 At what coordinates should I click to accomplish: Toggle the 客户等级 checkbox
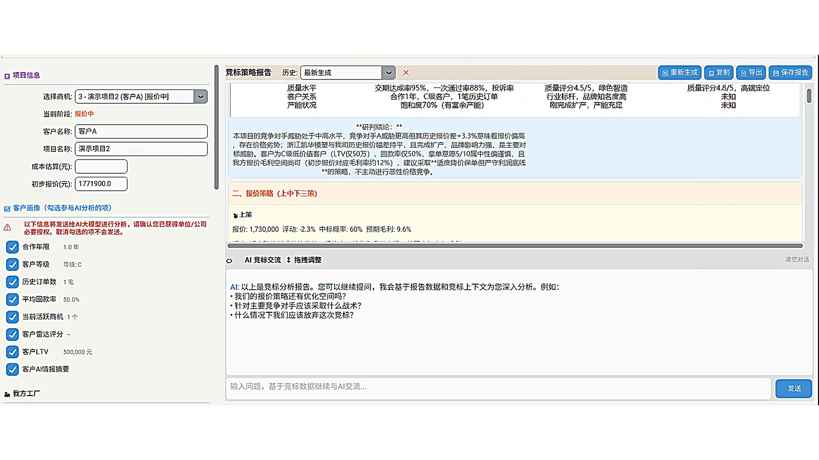pos(12,264)
